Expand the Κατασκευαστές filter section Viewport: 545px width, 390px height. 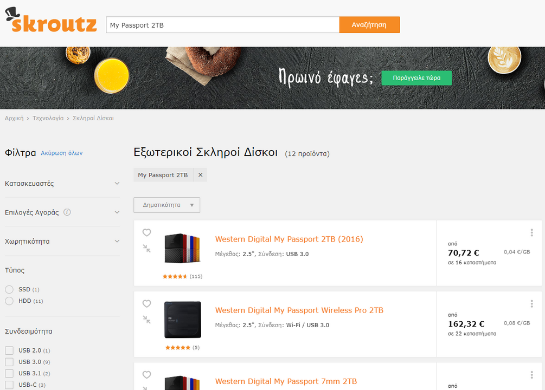click(x=62, y=184)
